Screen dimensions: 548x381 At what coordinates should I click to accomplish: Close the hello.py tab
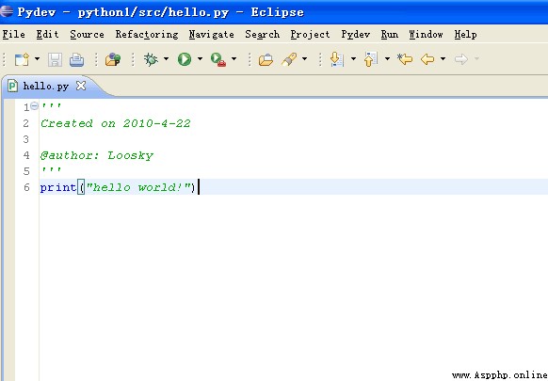click(81, 86)
